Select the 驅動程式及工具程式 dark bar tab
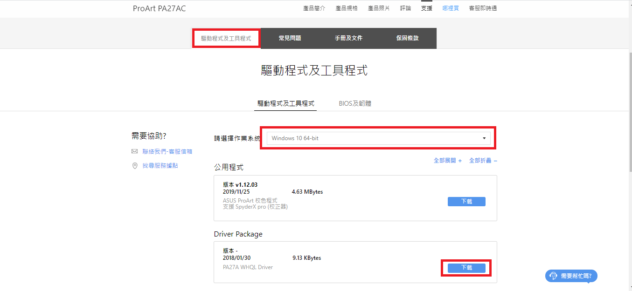Screen dimensions: 632x291 point(226,38)
